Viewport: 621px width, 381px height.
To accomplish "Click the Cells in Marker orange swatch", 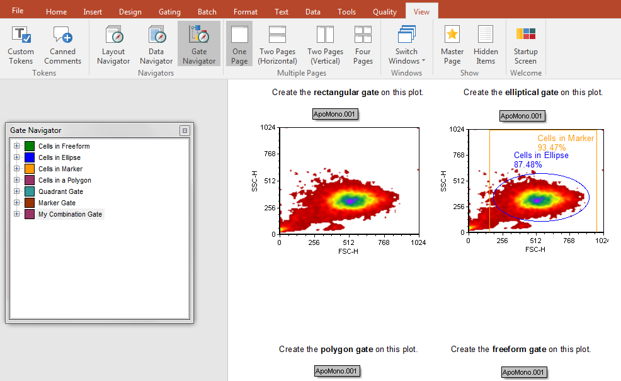I will pos(30,169).
